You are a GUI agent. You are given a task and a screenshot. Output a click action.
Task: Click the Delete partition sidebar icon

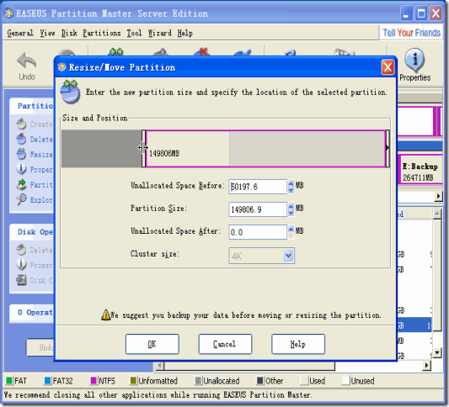(21, 140)
